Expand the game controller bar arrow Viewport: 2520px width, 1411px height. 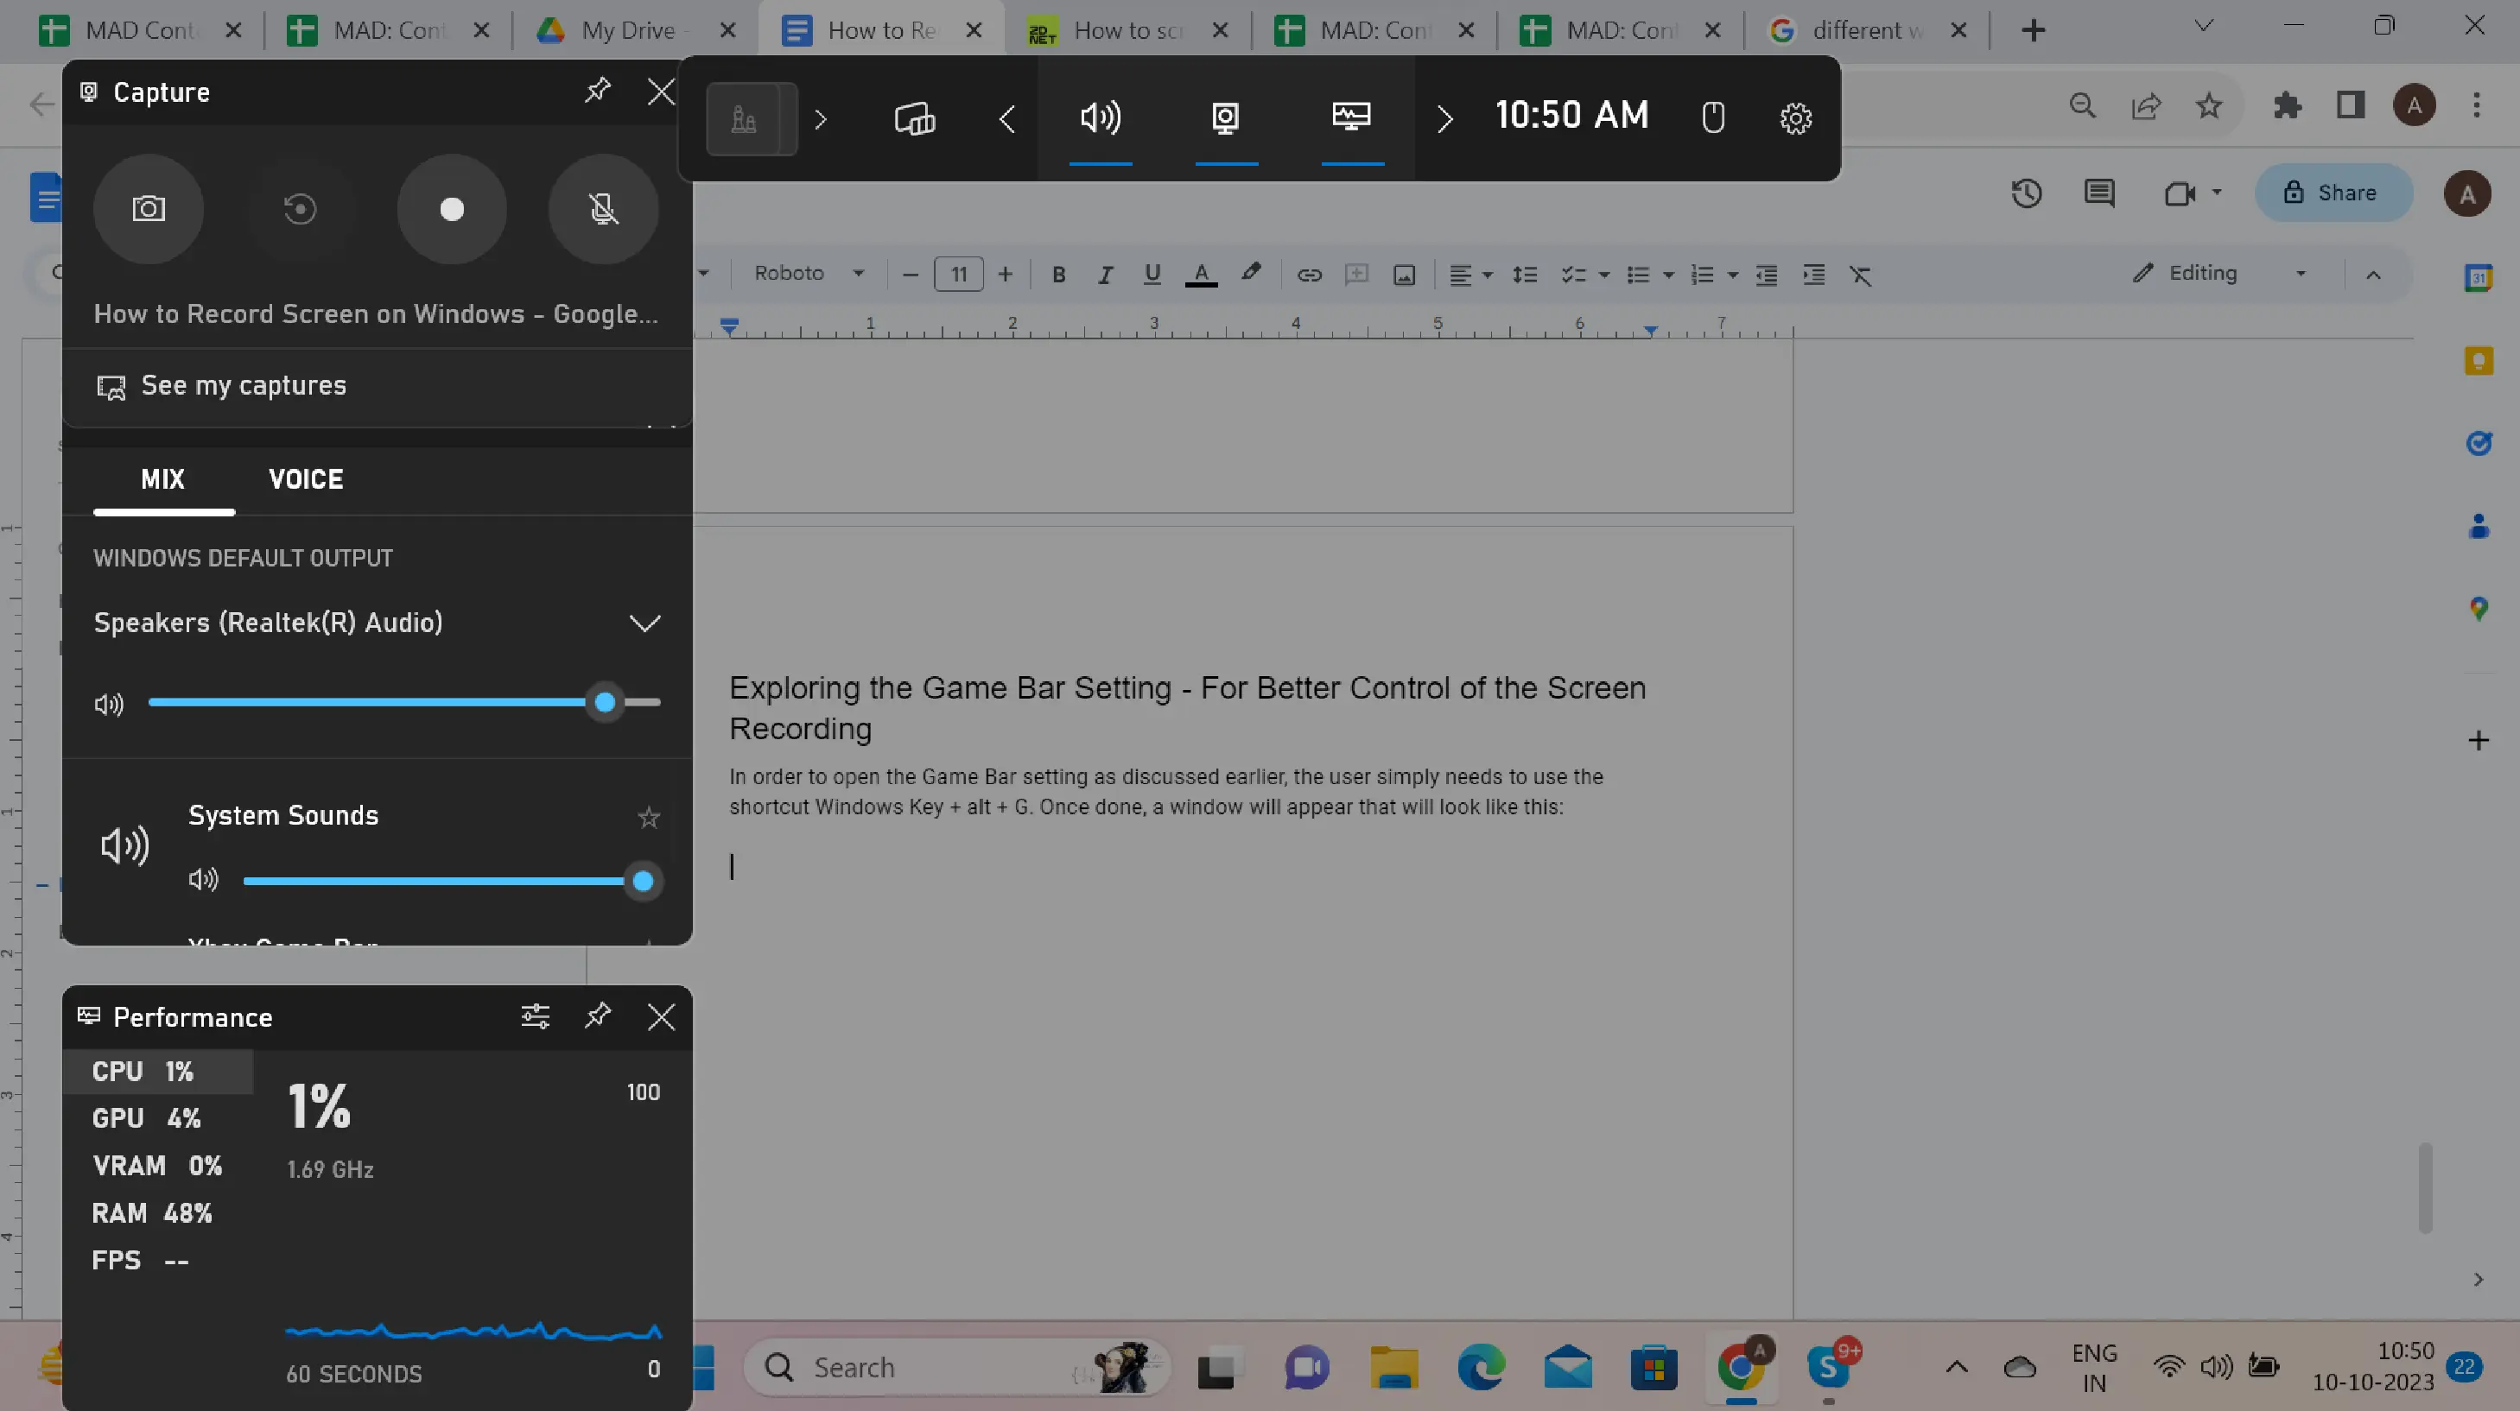821,119
